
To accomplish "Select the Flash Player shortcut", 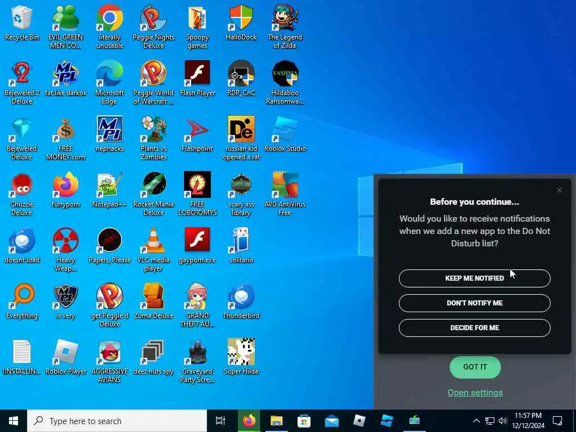I will (x=197, y=73).
